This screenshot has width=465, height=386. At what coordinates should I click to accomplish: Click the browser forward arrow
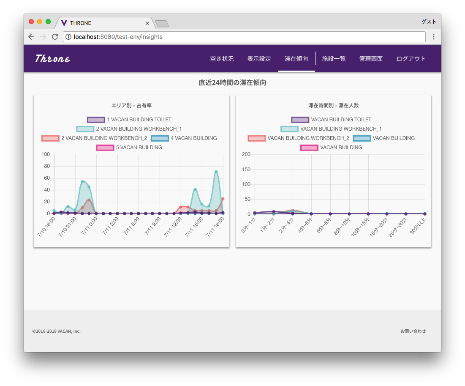click(43, 37)
